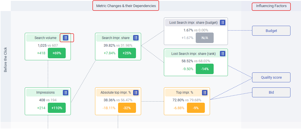Open the Search volume list icon
The width and height of the screenshot is (301, 129).
(66, 38)
